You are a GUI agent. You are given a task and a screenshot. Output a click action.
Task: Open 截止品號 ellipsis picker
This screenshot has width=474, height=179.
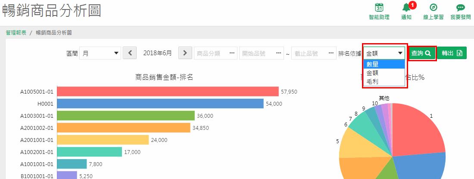(331, 53)
